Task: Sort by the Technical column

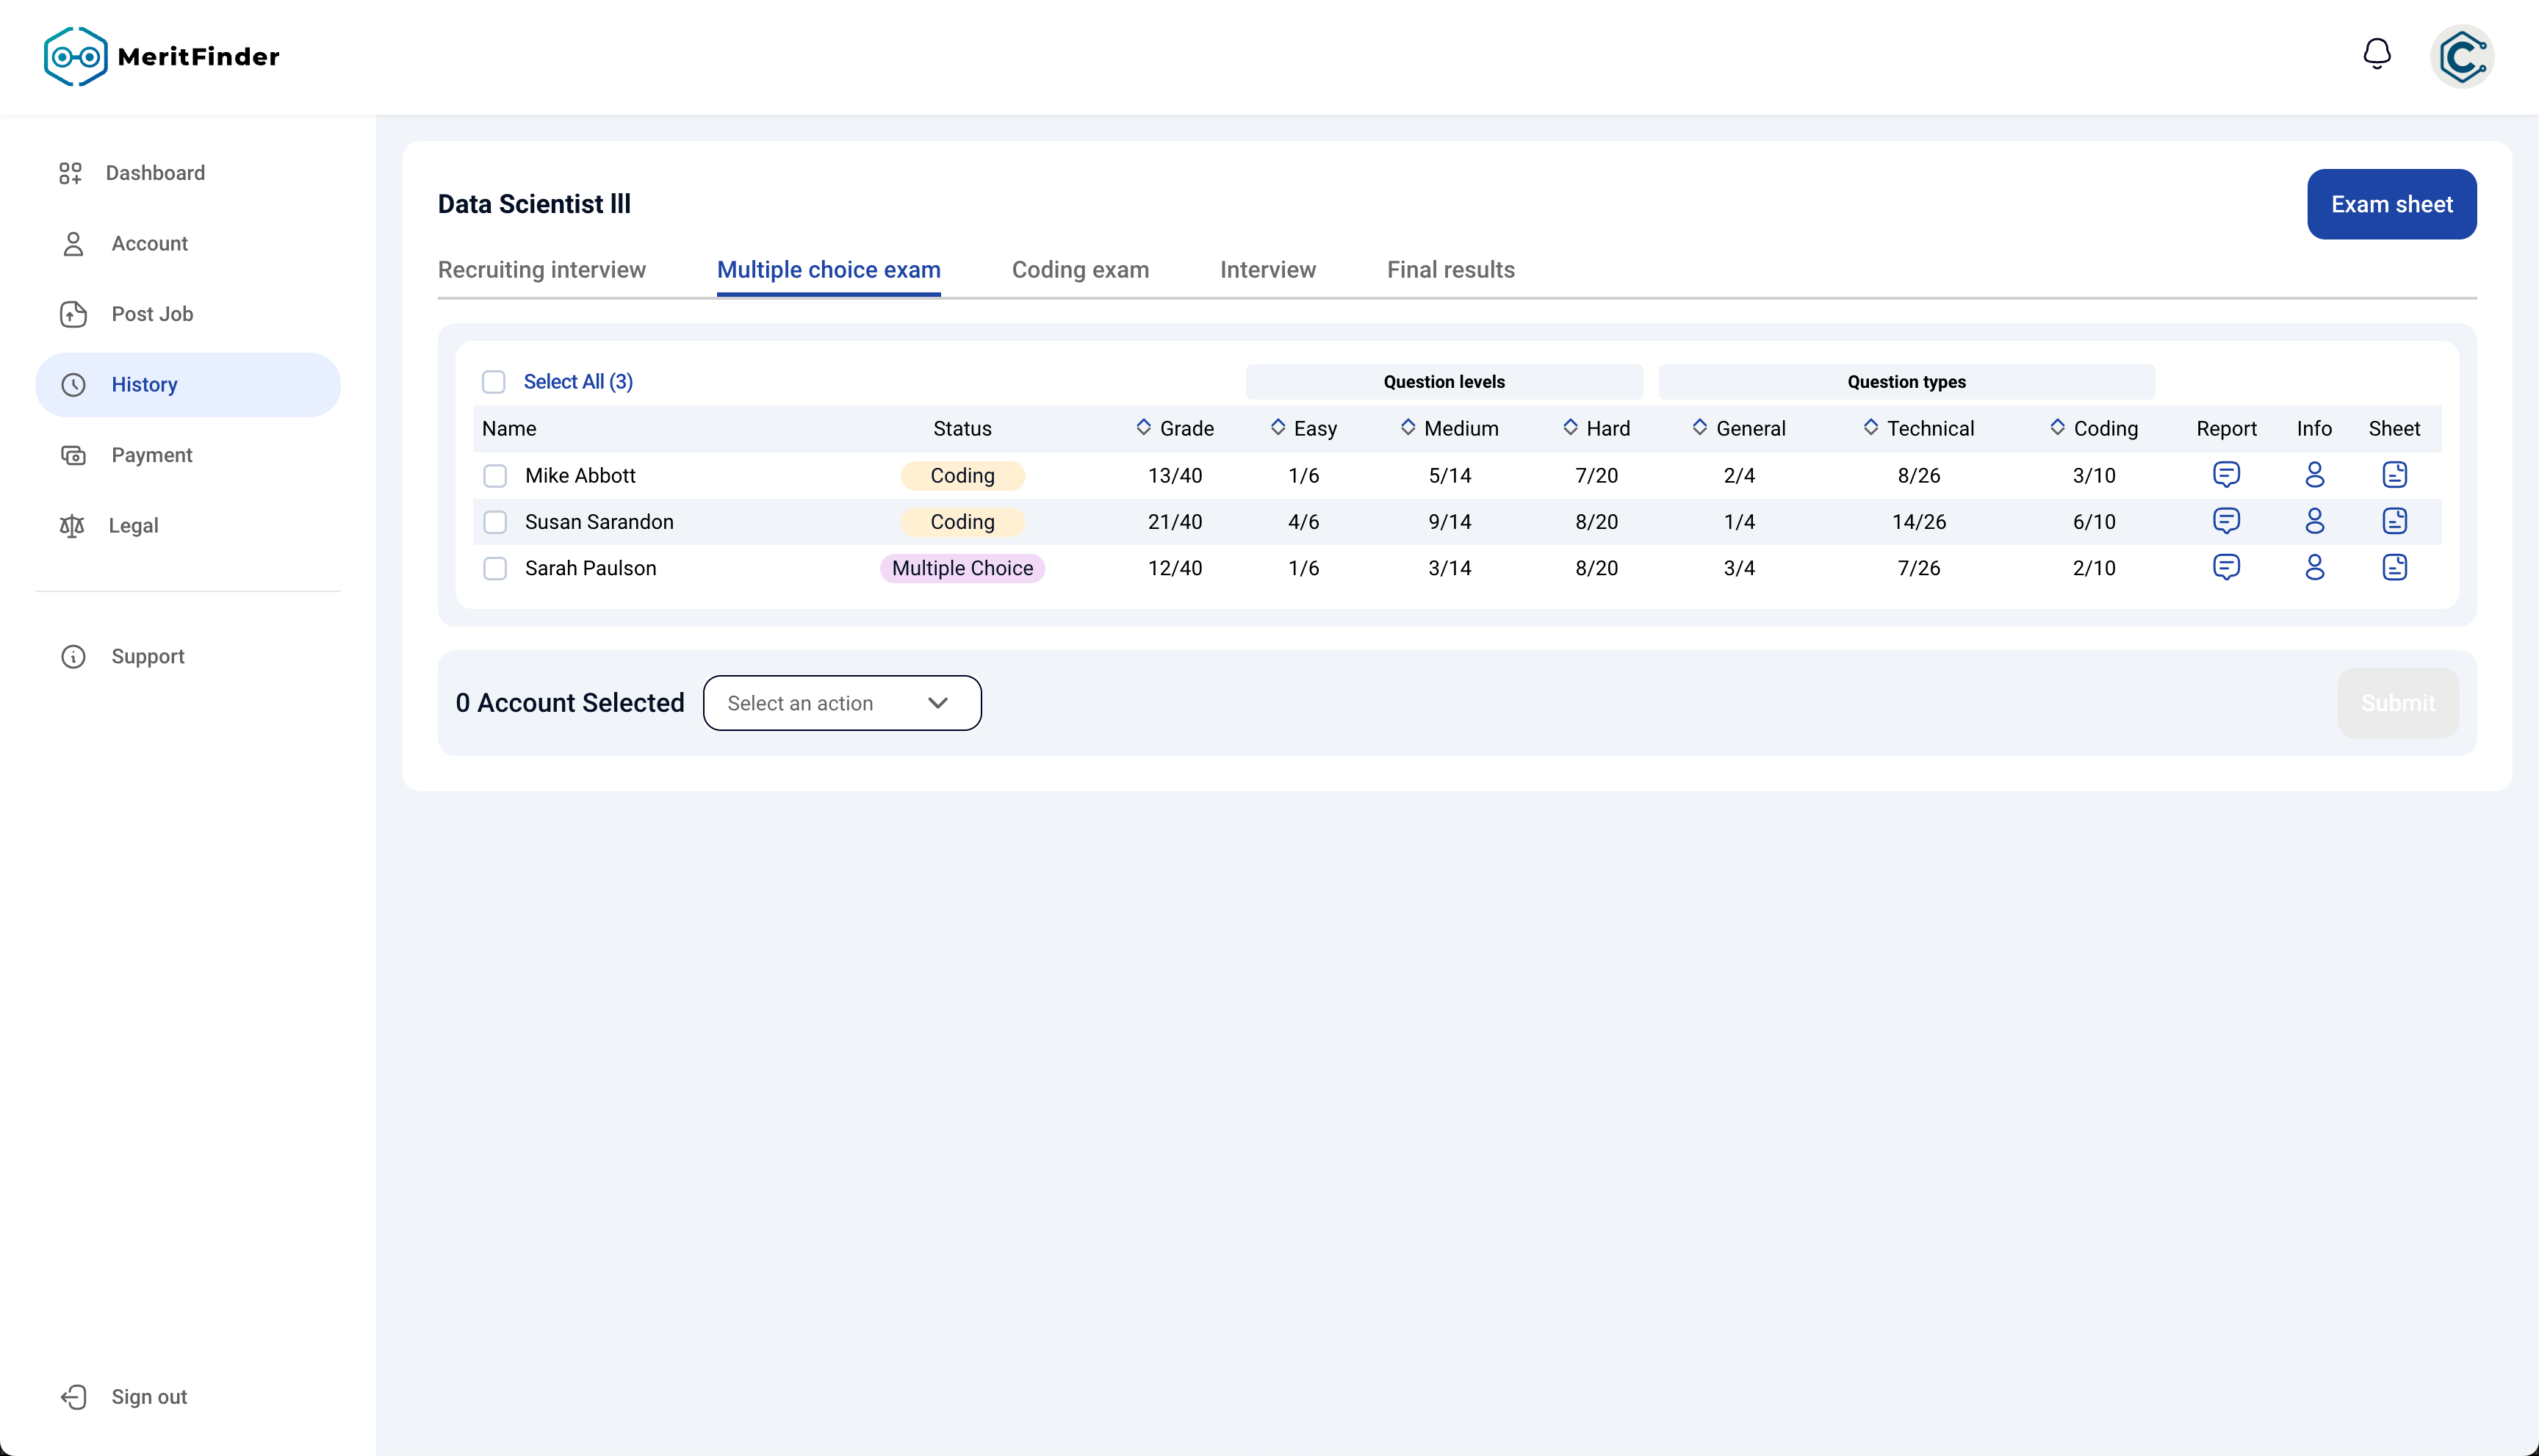Action: [x=1918, y=428]
